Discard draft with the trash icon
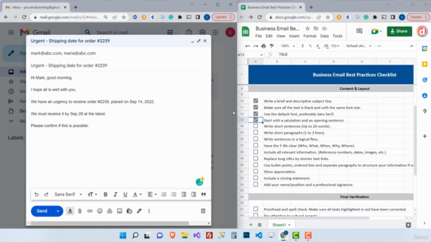Viewport: 431px width, 242px height. 203,211
